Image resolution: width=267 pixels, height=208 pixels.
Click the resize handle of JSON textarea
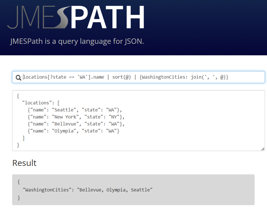click(x=263, y=149)
